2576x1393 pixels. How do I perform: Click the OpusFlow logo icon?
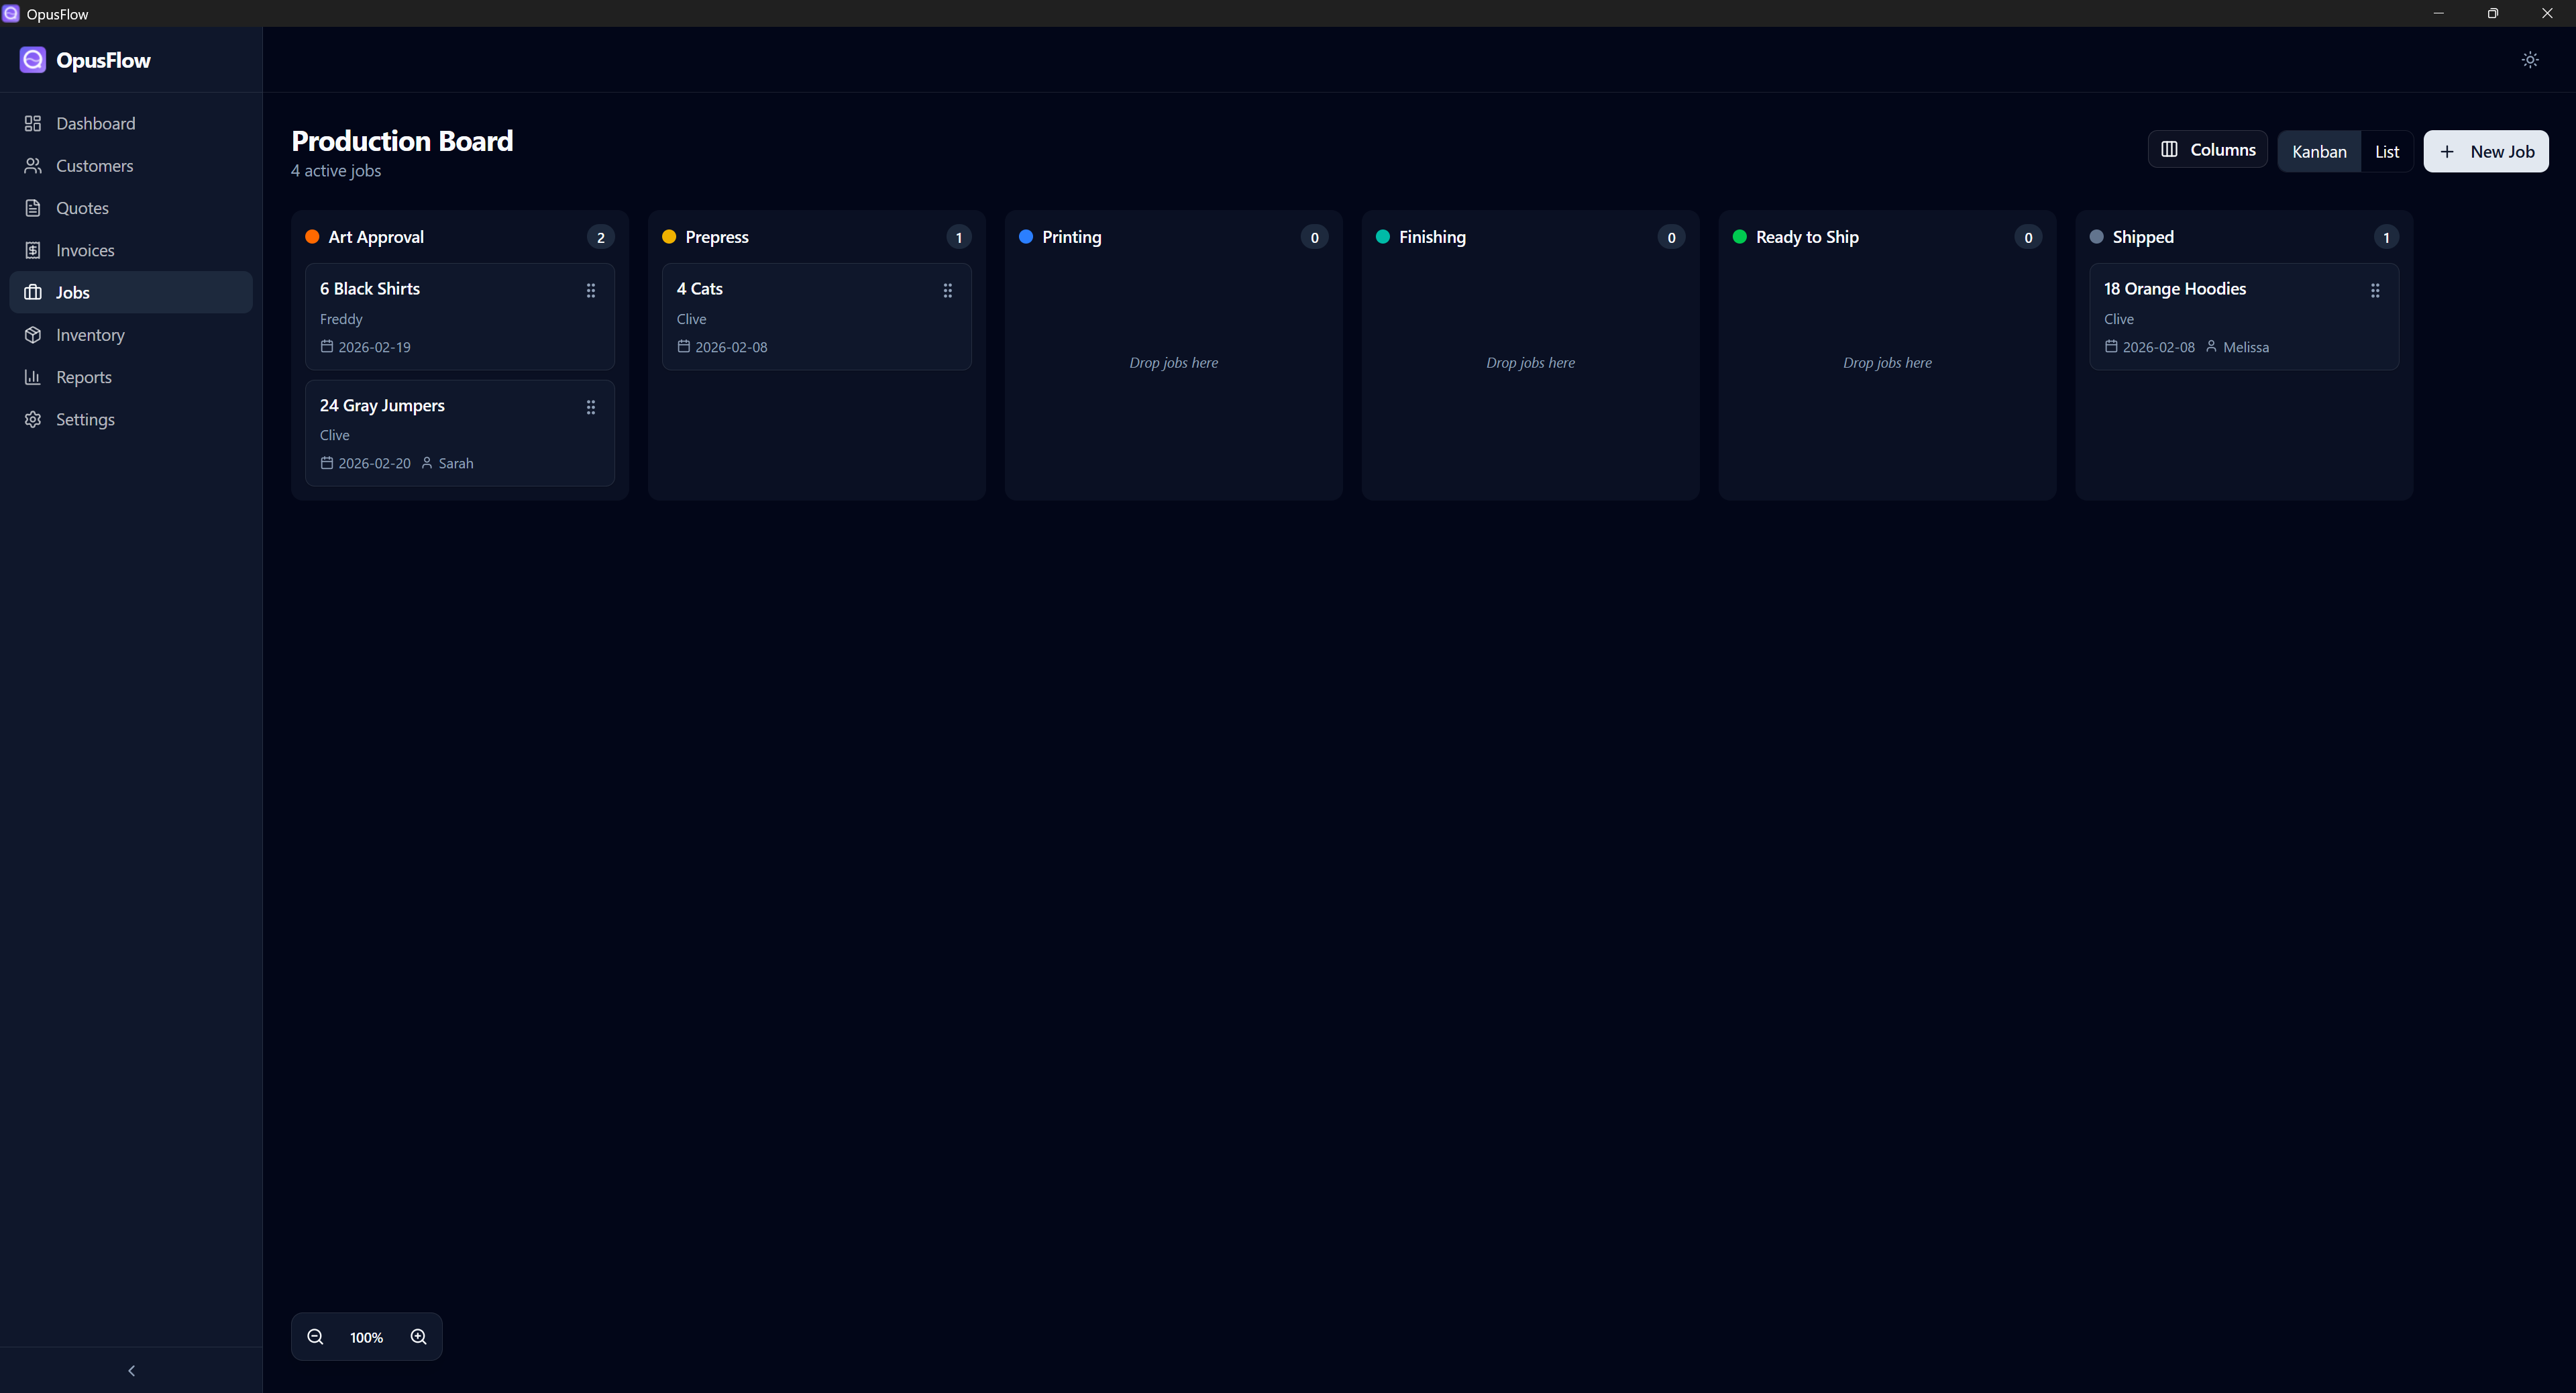[33, 60]
